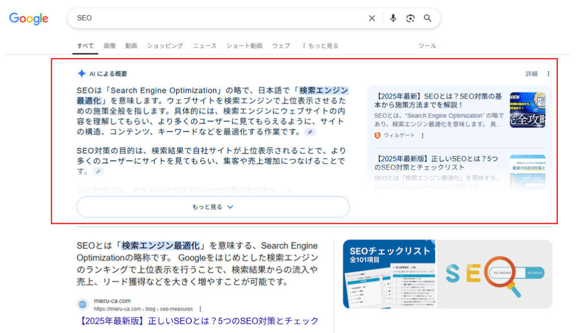Expand AI overview with もっと見る button
The width and height of the screenshot is (581, 333).
tap(213, 207)
